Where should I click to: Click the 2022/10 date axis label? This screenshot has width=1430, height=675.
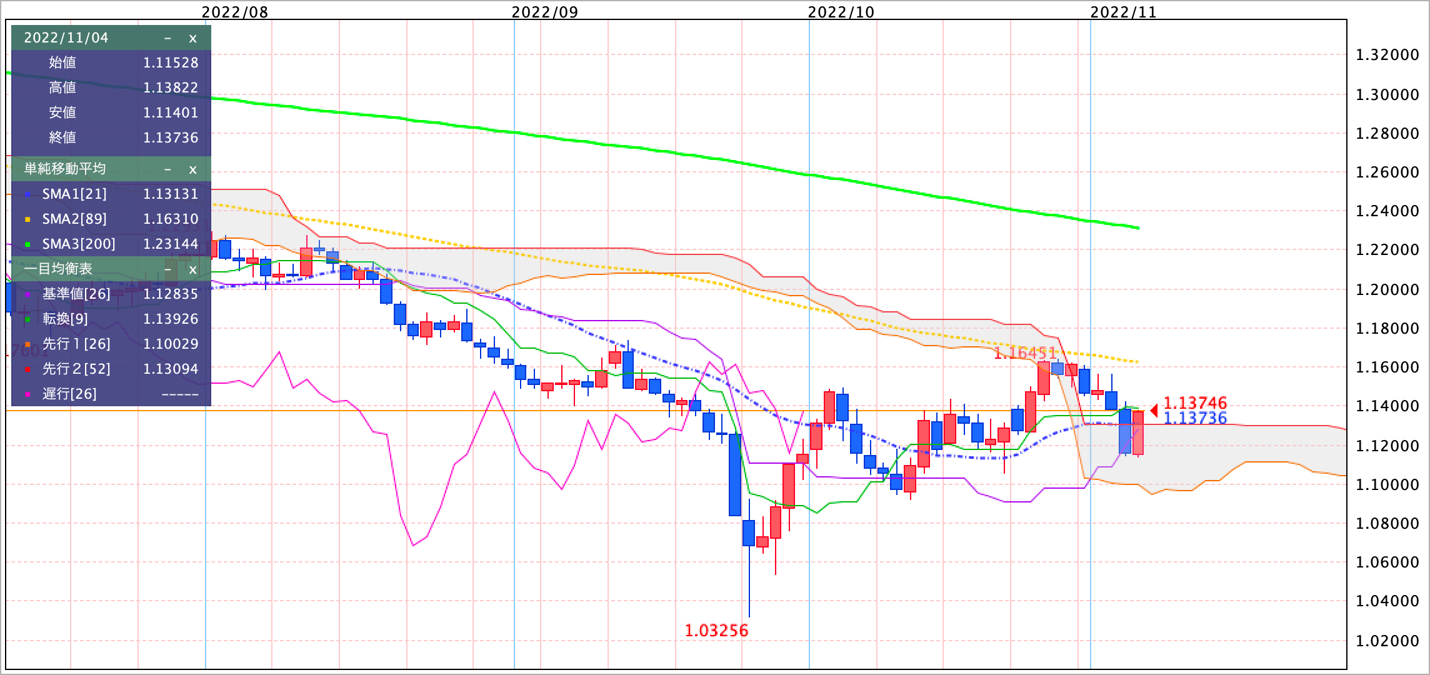(x=841, y=12)
